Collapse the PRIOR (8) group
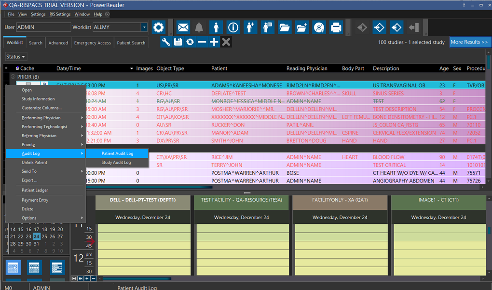Screen dimensions: 492x290 (x=13, y=77)
